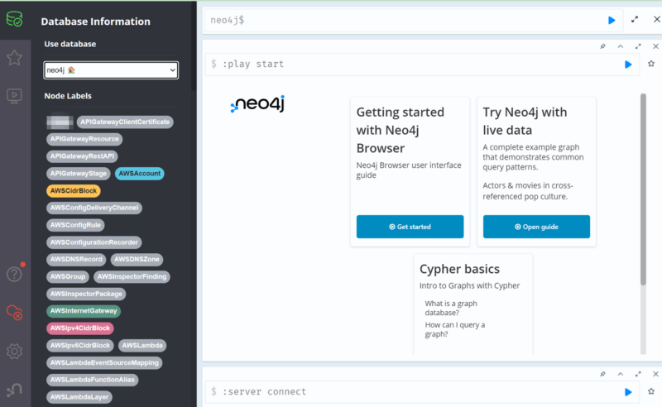Open the Favorites star sidebar icon

(x=14, y=58)
